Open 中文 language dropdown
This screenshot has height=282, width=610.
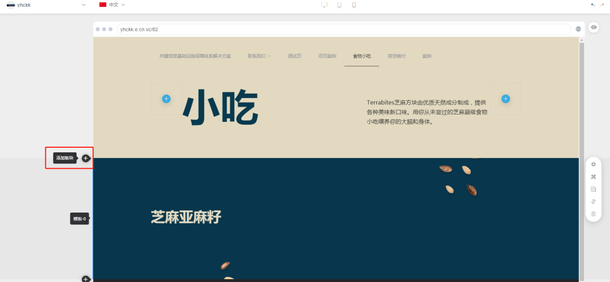pos(112,5)
